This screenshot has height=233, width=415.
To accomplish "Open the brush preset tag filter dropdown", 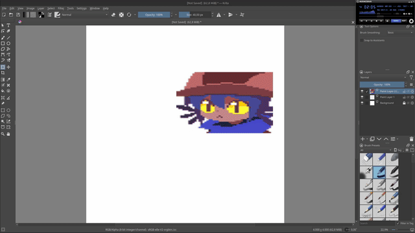I will [375, 150].
